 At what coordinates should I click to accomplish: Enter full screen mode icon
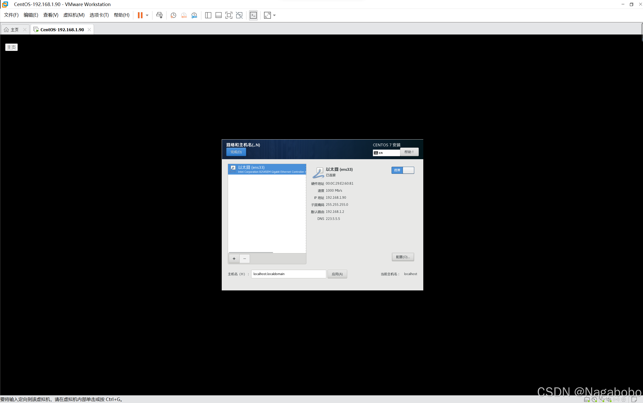tap(229, 15)
